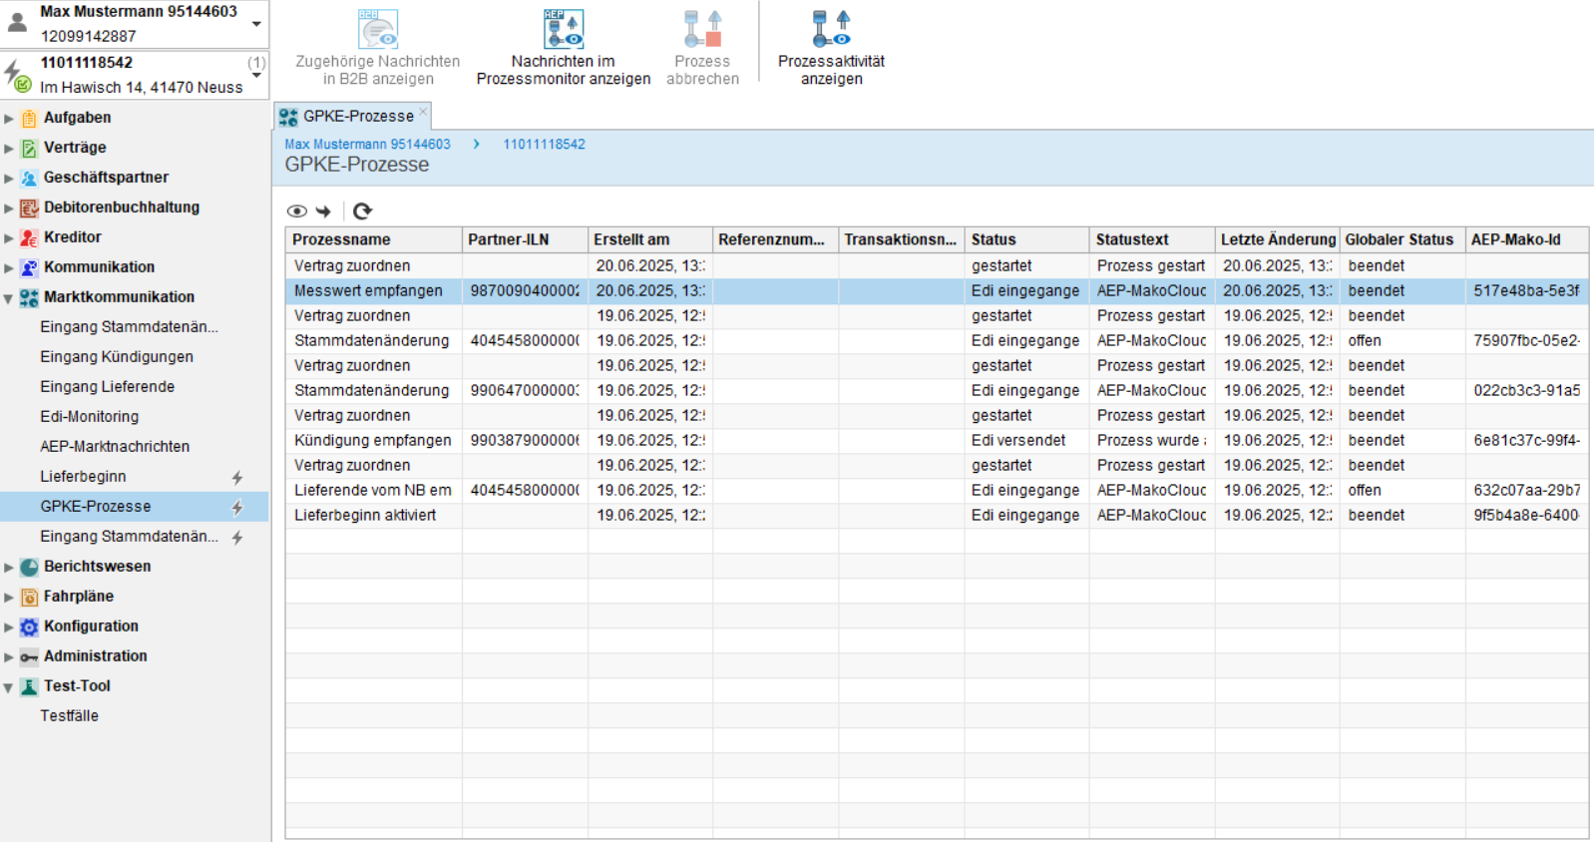Open the 11011118542 contract dropdown arrow
Screen dimensions: 1594x842
tap(256, 76)
